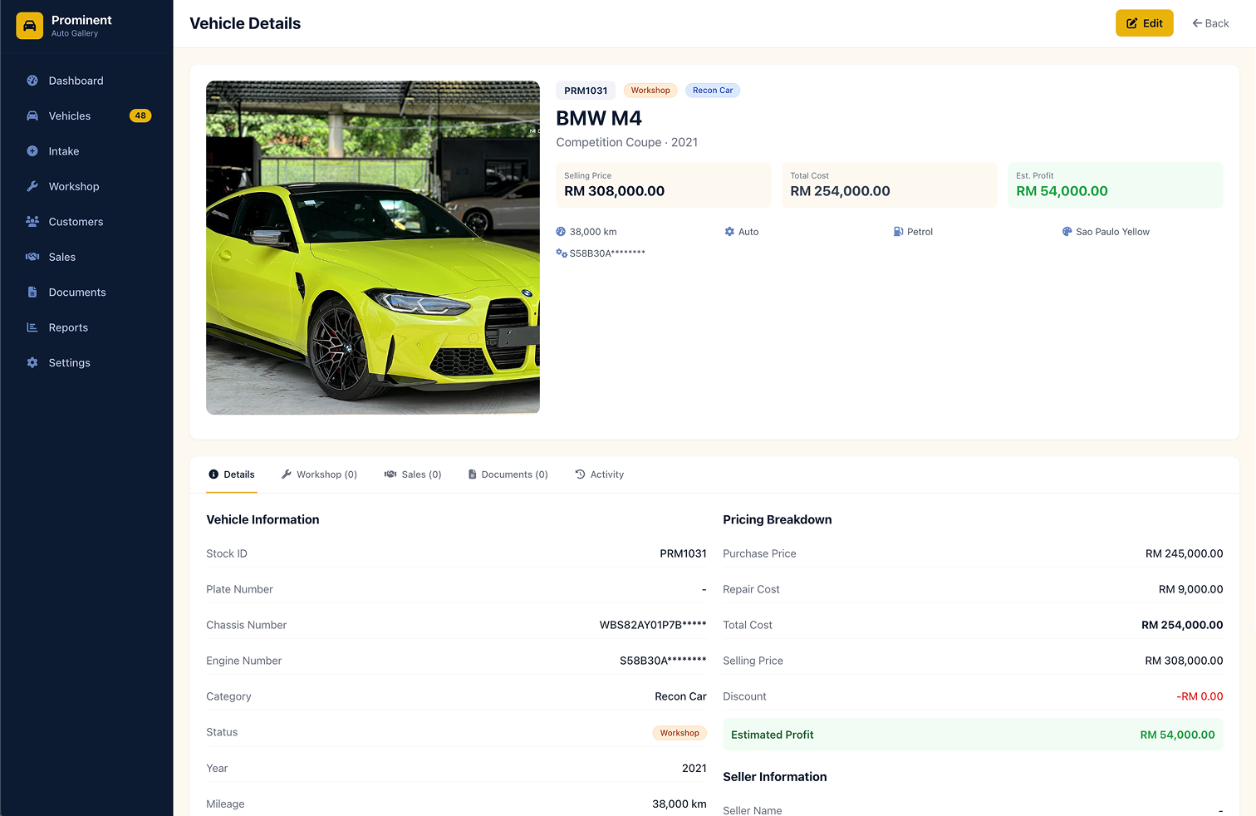
Task: Click the Estimated Profit row in Pricing Breakdown
Action: click(973, 735)
